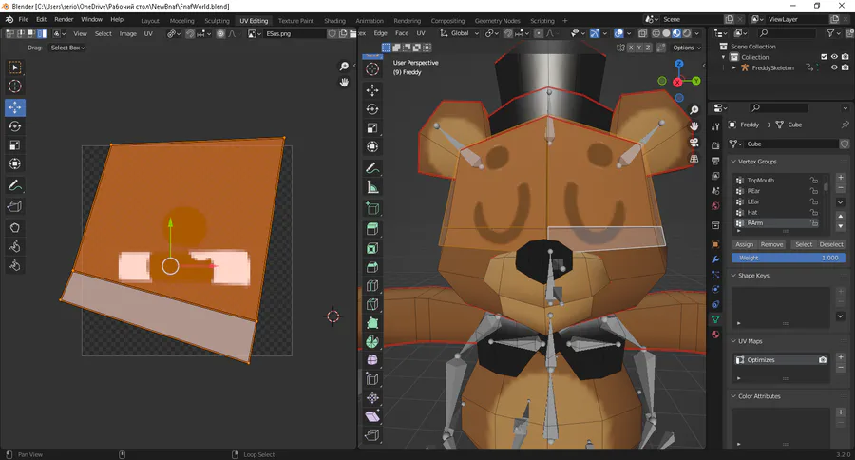Select the Annotate tool in UV editor
This screenshot has height=460, width=855.
pyautogui.click(x=15, y=185)
